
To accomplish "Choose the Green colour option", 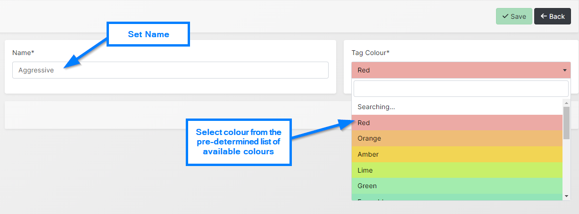I will (456, 186).
